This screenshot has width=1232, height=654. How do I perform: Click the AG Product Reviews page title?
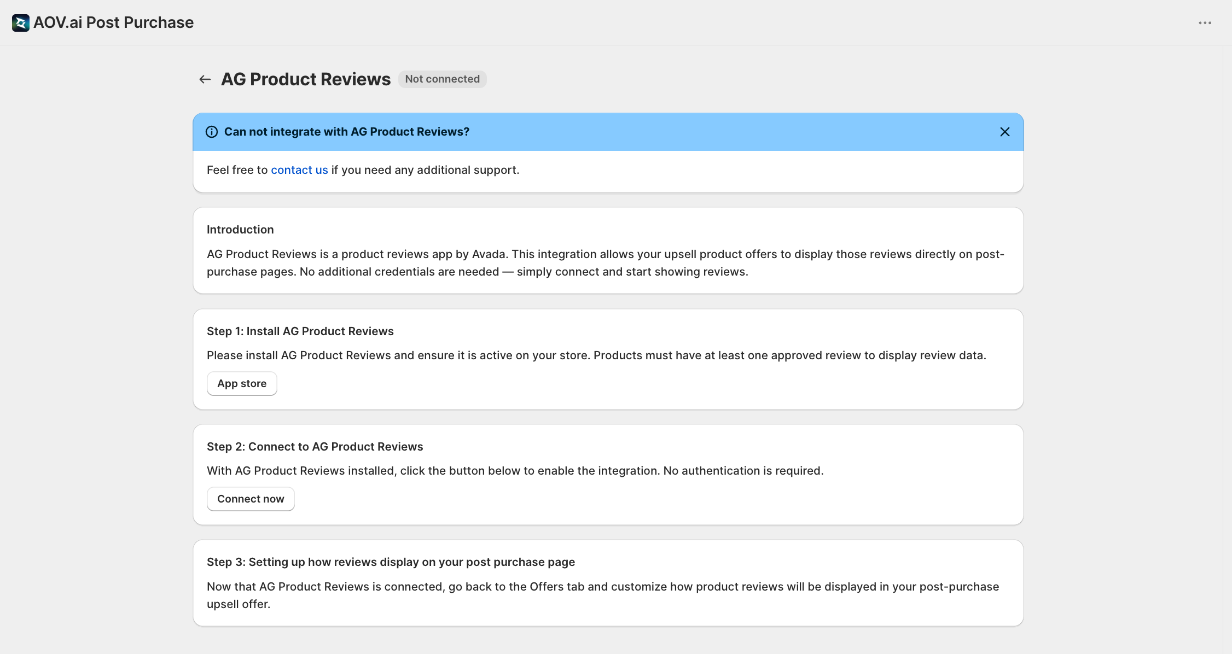point(306,79)
